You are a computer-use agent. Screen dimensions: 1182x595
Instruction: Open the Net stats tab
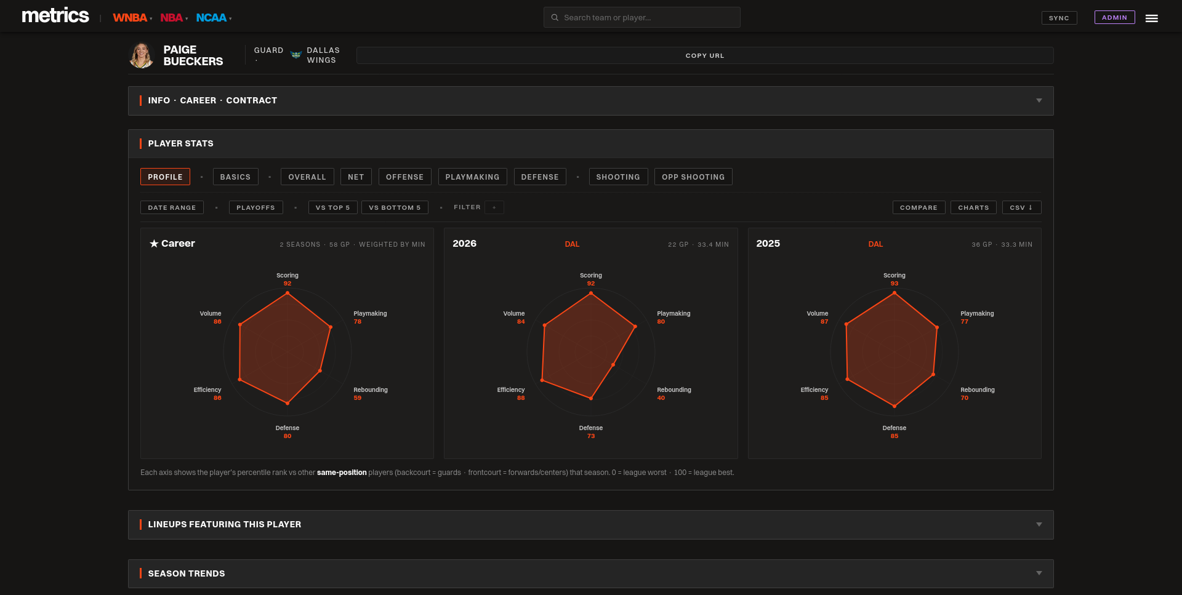pos(356,177)
